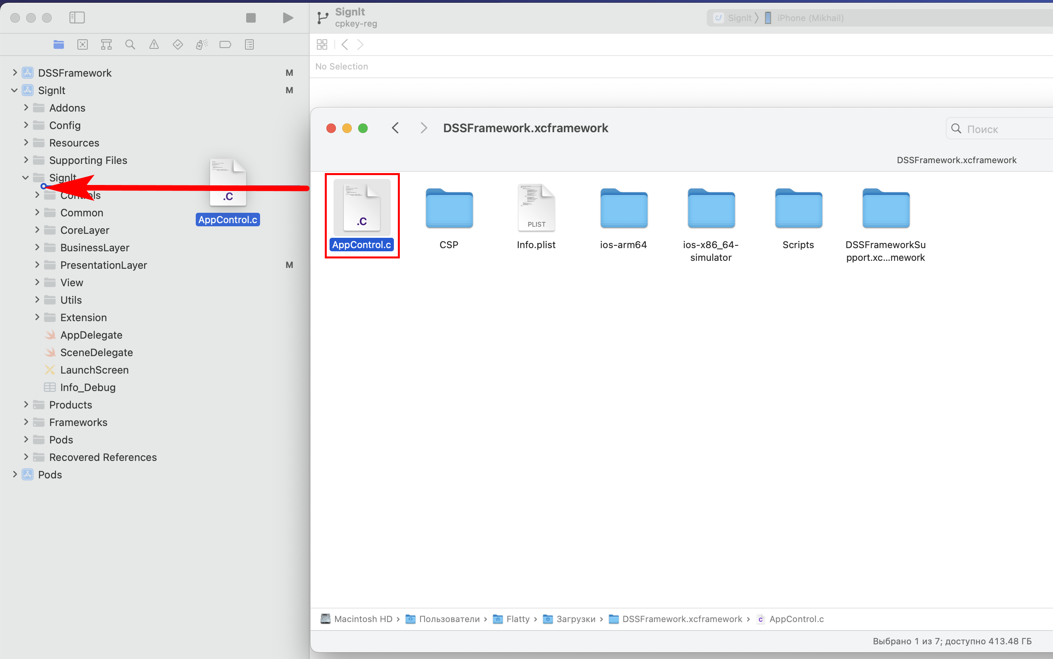Expand the PresentationLayer folder
1053x659 pixels.
[37, 265]
